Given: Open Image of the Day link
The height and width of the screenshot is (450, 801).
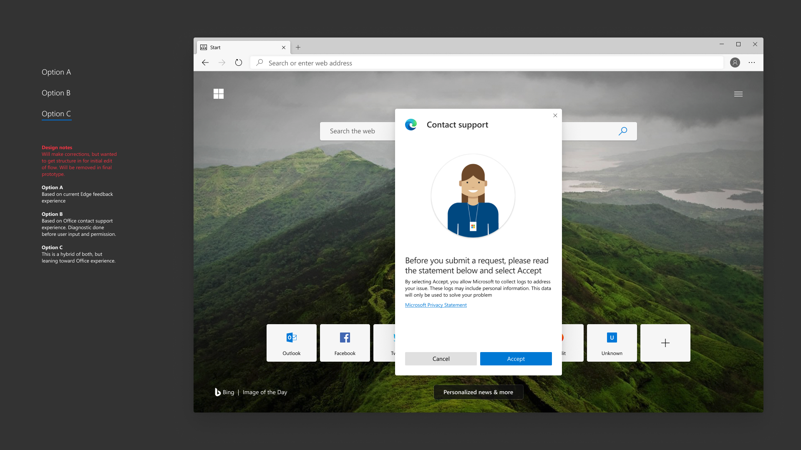Looking at the screenshot, I should tap(265, 392).
